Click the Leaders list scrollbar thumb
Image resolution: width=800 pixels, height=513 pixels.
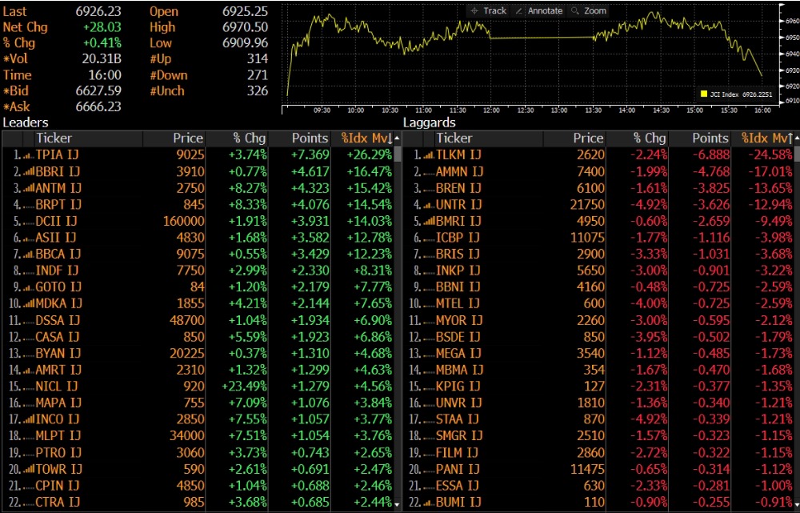[x=397, y=154]
